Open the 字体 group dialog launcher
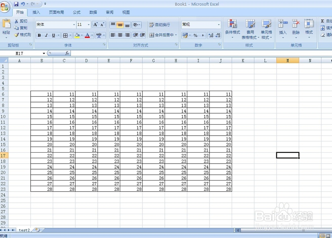Viewport: 332px width, 238px height. 104,45
